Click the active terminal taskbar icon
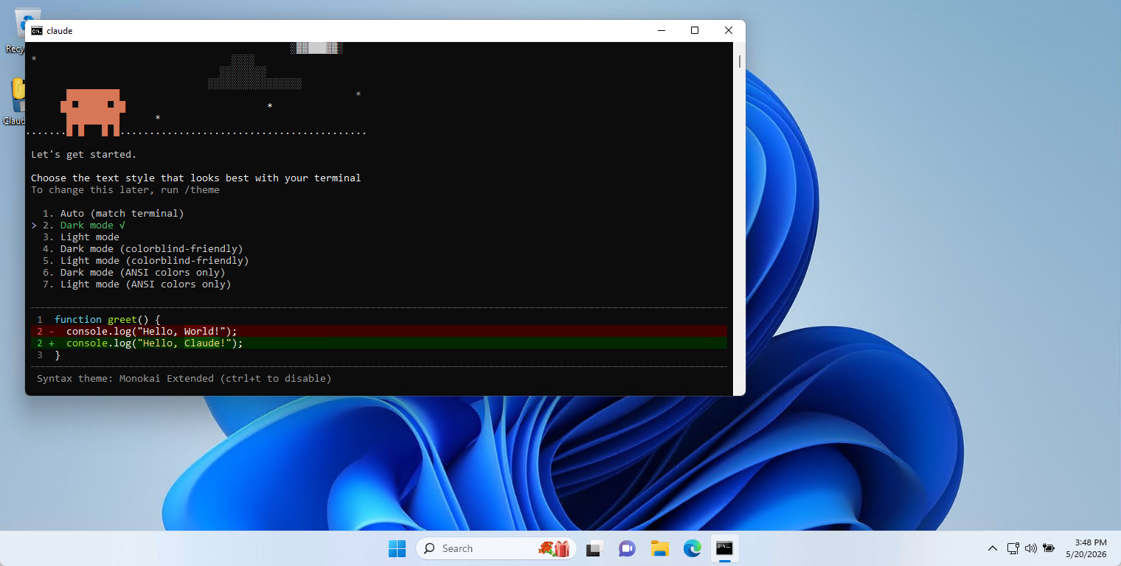The height and width of the screenshot is (566, 1121). (x=725, y=548)
